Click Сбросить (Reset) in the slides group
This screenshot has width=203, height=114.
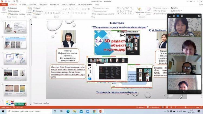(38, 11)
